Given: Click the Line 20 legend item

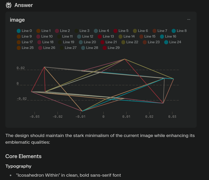Looking at the screenshot, I should [x=87, y=42].
